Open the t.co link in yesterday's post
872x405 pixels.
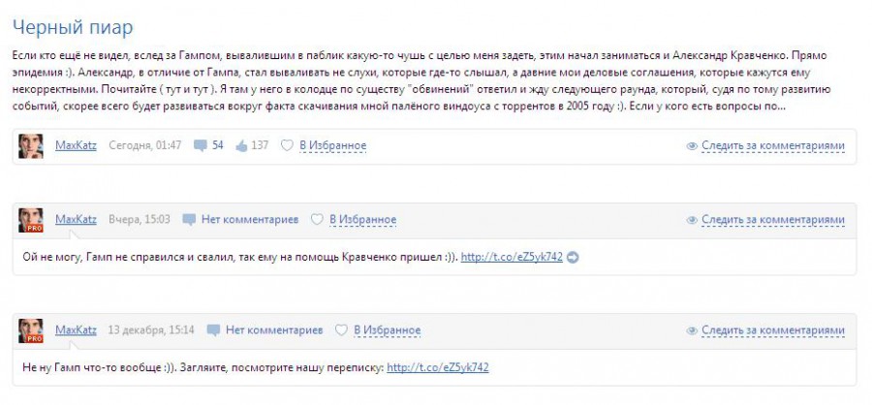(512, 257)
